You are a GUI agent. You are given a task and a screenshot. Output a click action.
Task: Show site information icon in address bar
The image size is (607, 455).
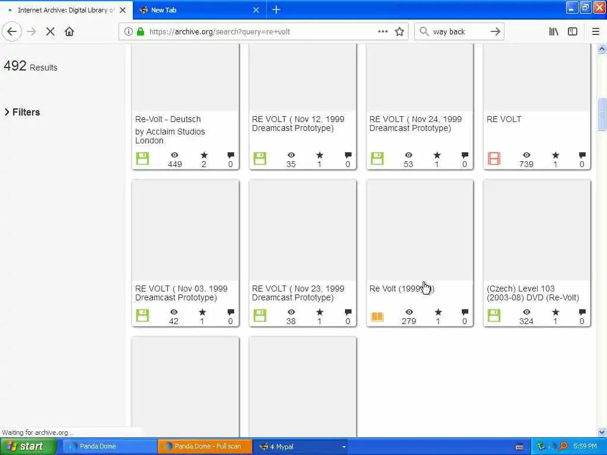coord(128,32)
